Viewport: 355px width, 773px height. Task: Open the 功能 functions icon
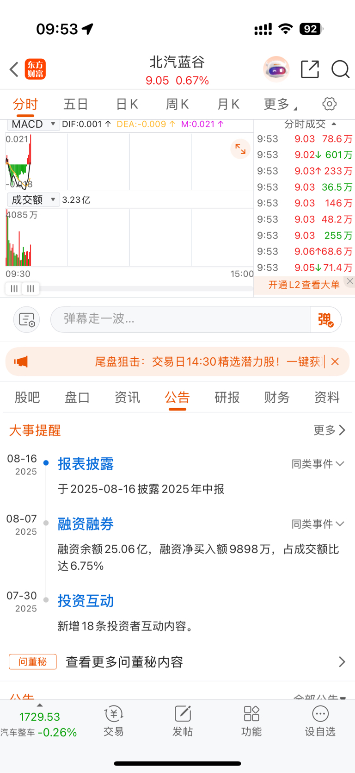point(251,722)
